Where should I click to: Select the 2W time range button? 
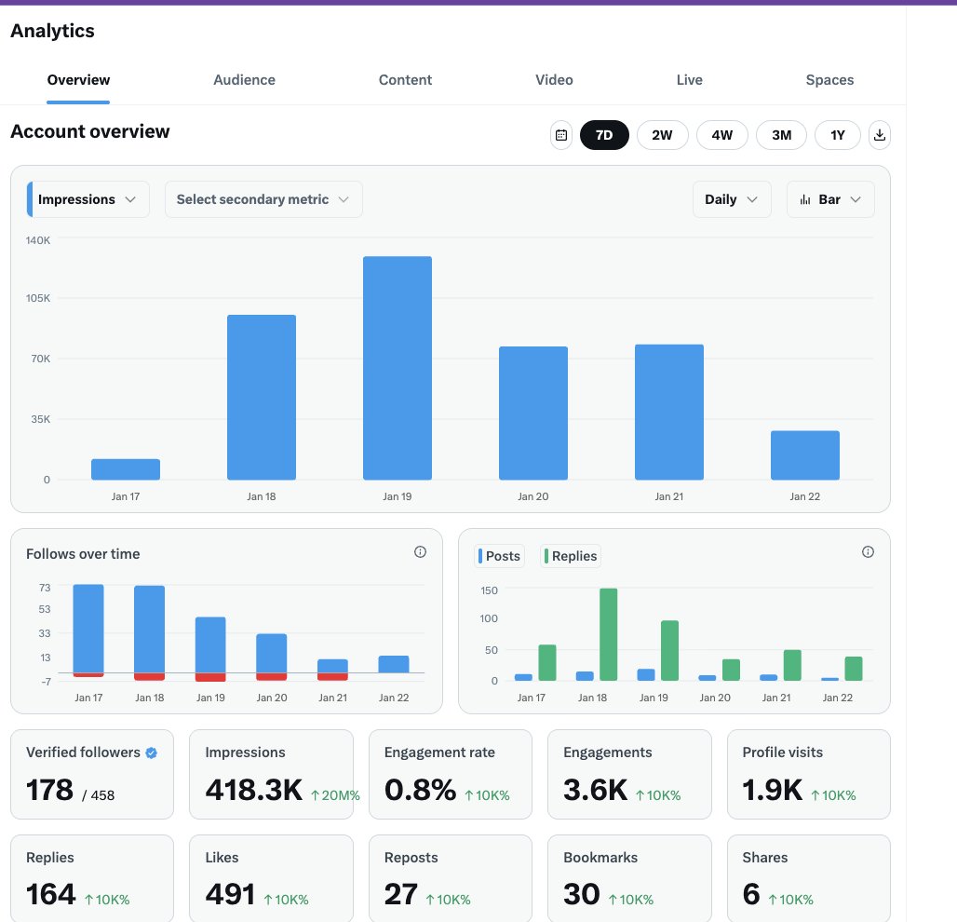tap(662, 135)
